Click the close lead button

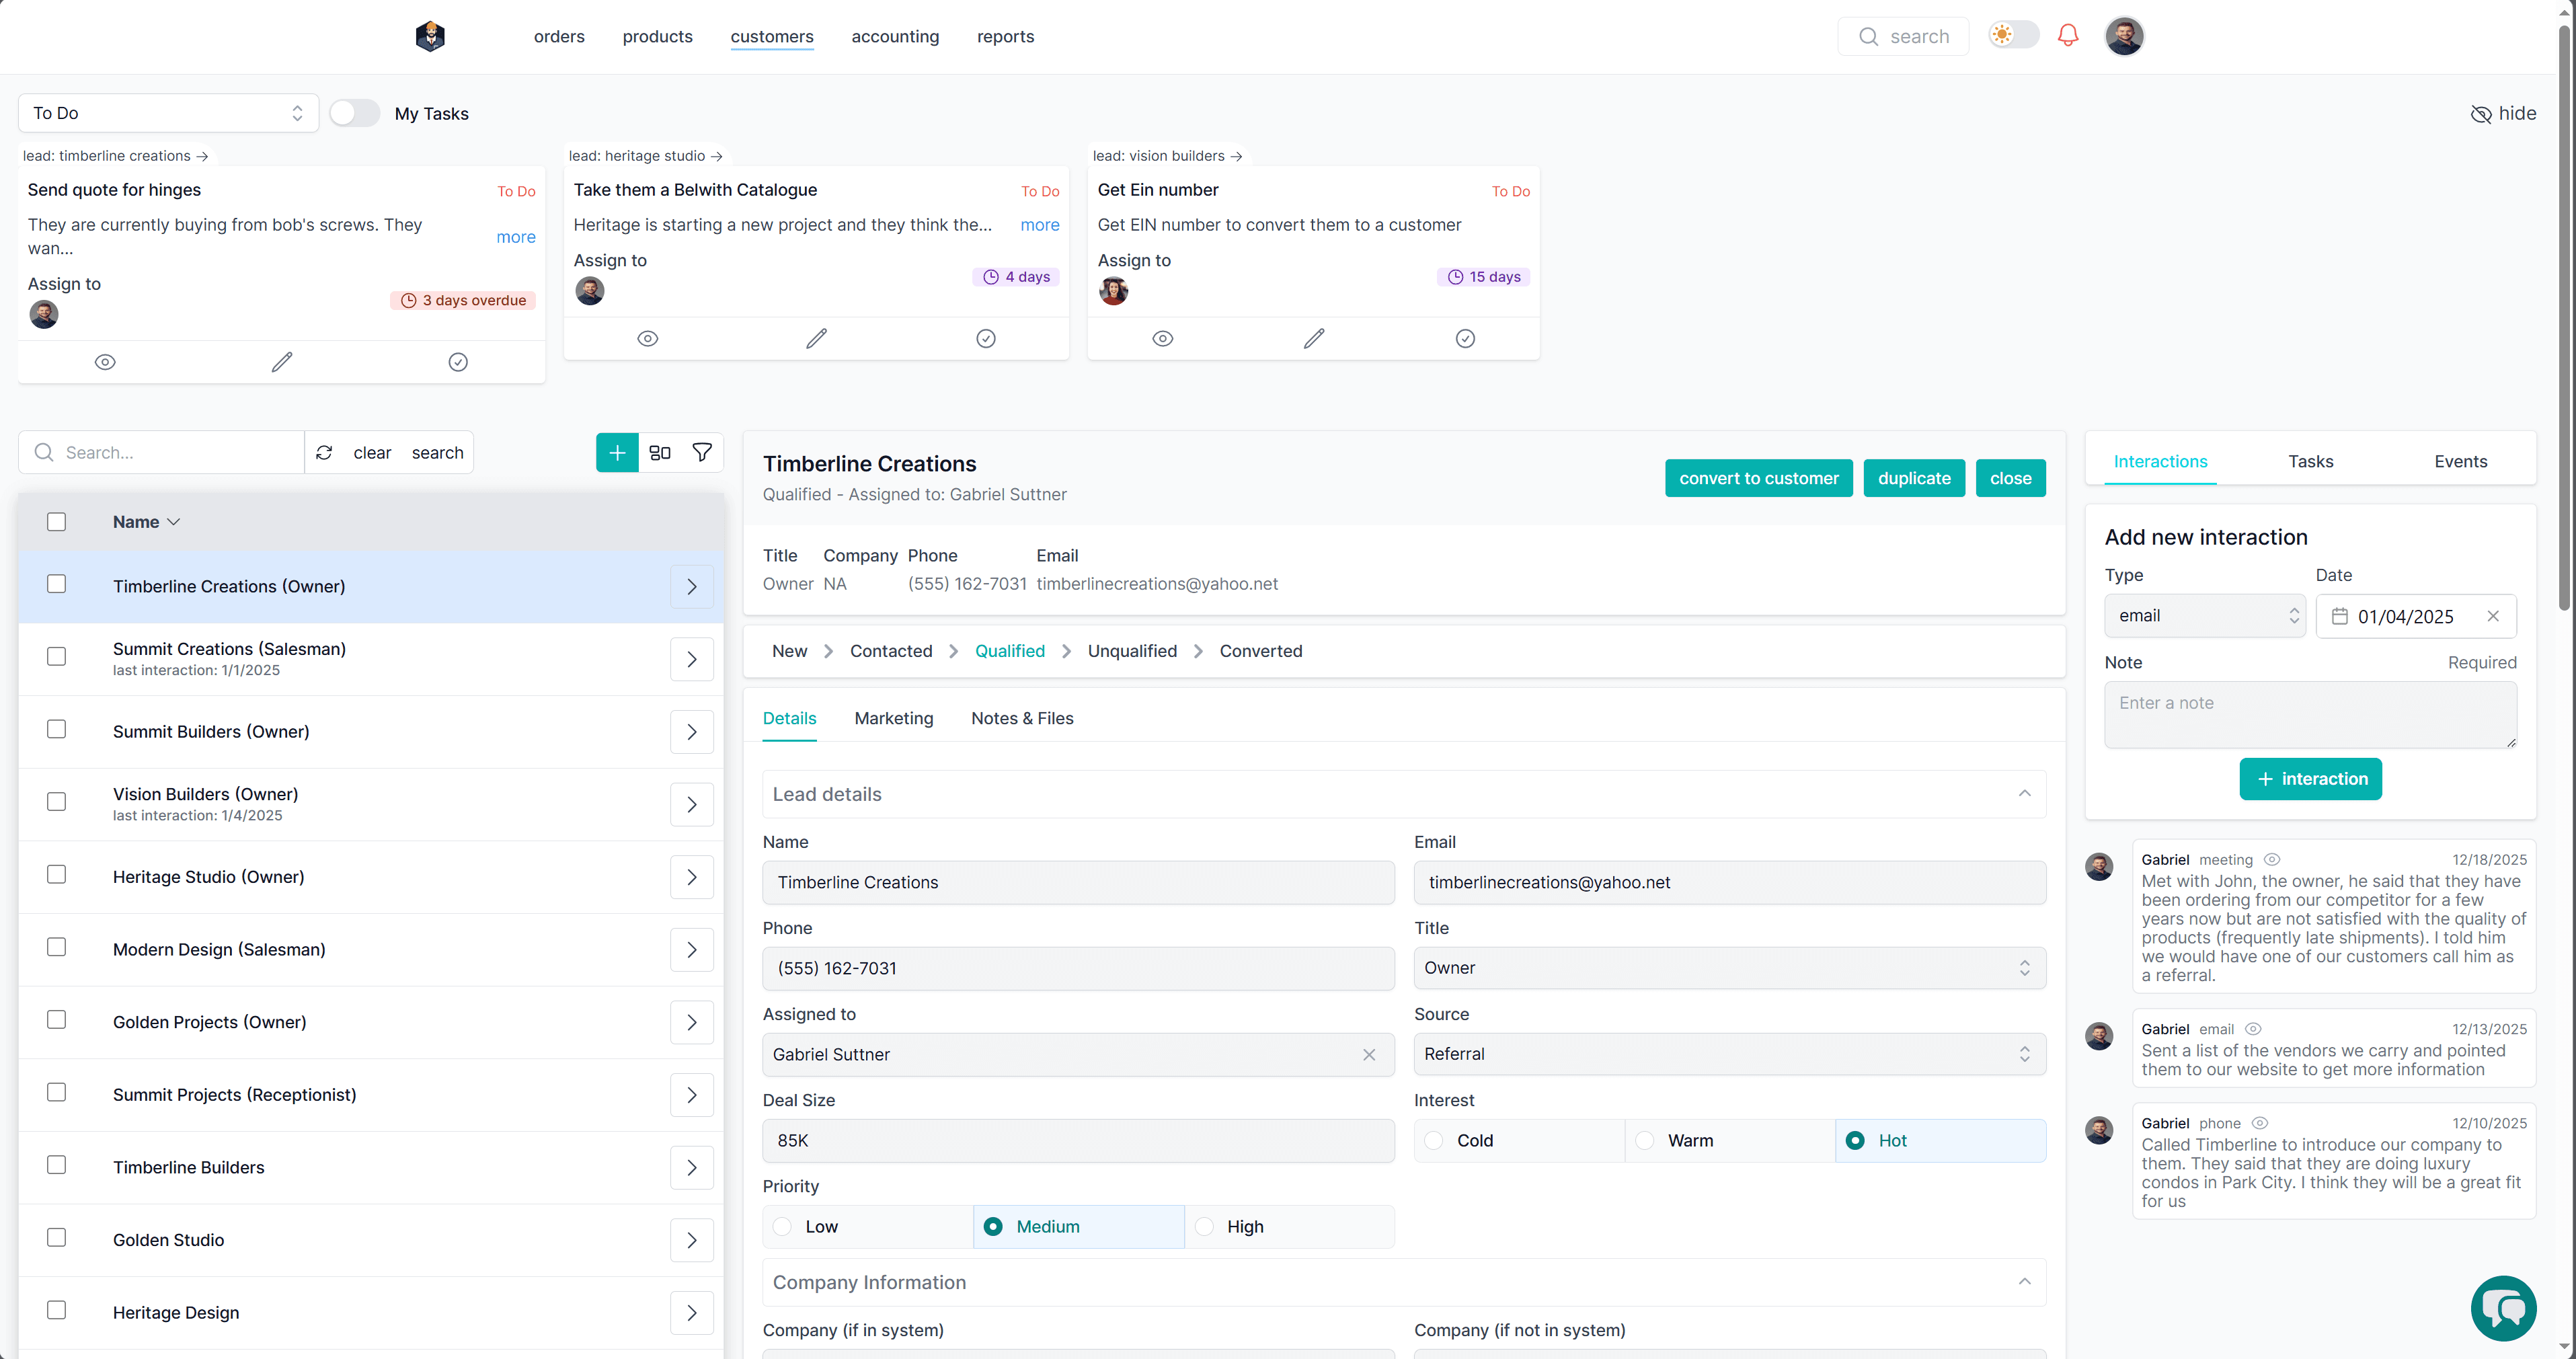click(x=2010, y=479)
